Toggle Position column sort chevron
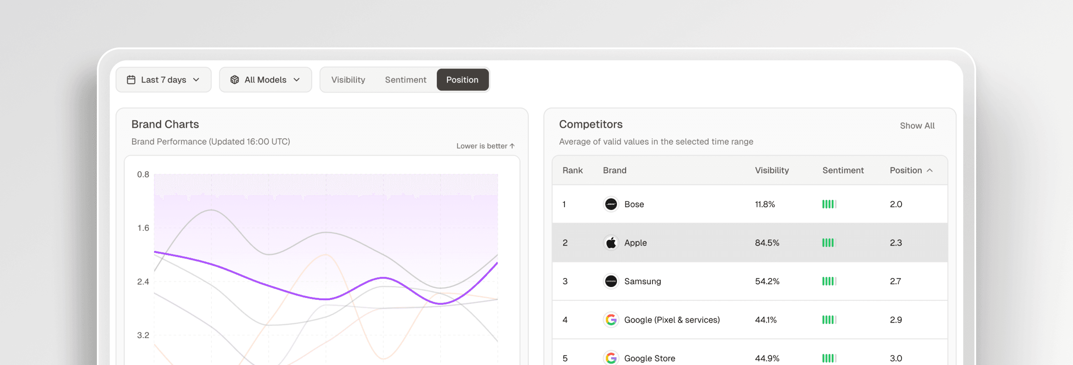 930,170
